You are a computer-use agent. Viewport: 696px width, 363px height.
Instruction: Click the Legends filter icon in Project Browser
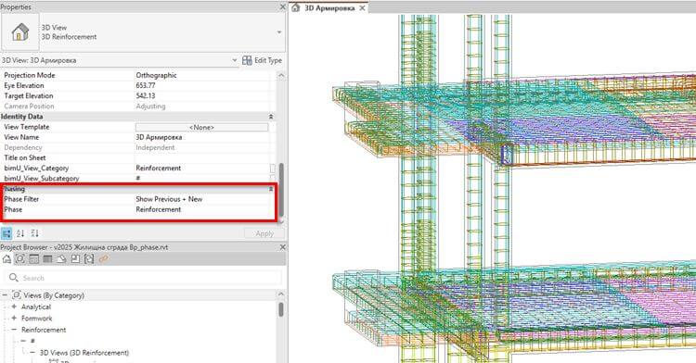tap(33, 259)
